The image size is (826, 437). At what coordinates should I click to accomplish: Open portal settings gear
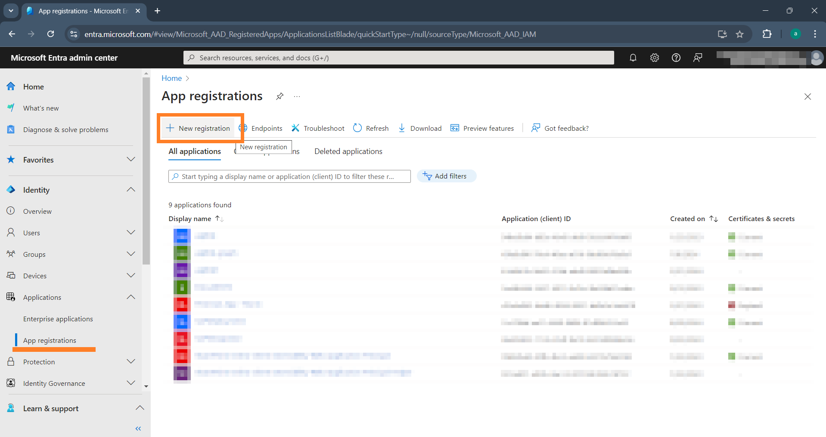click(x=655, y=58)
